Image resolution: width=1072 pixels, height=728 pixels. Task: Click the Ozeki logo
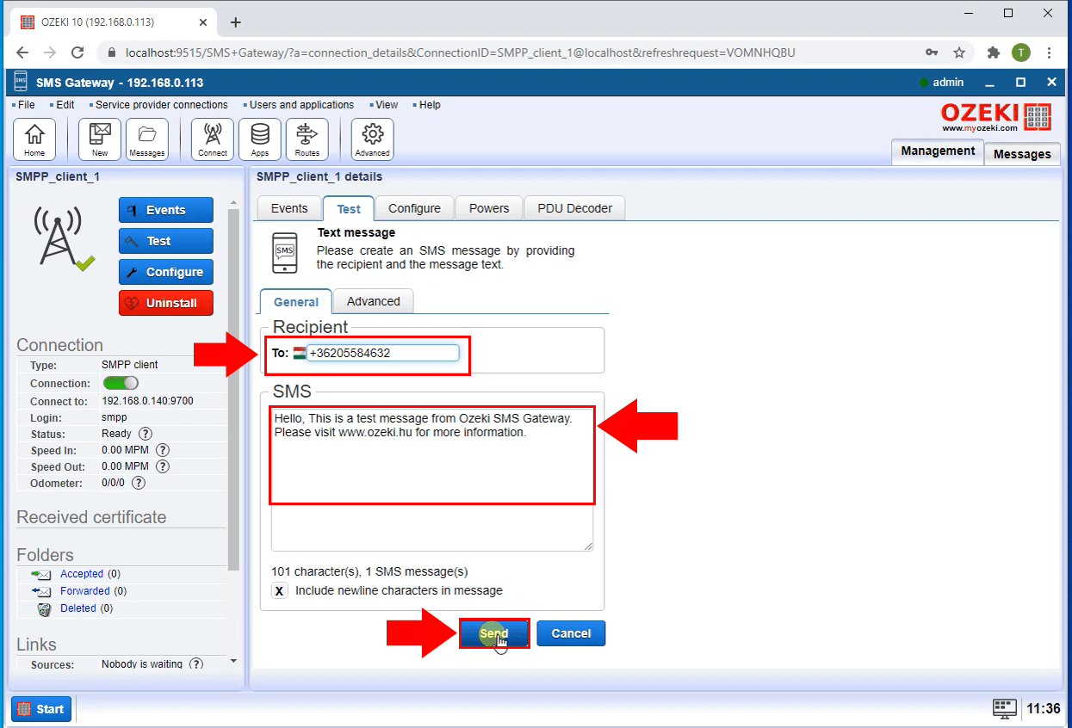pyautogui.click(x=995, y=116)
